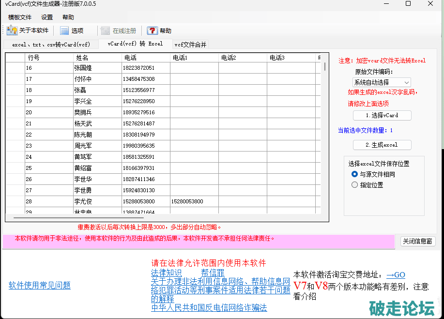Image resolution: width=444 pixels, height=319 pixels.
Task: Open the 模板文件 menu
Action: [x=19, y=17]
